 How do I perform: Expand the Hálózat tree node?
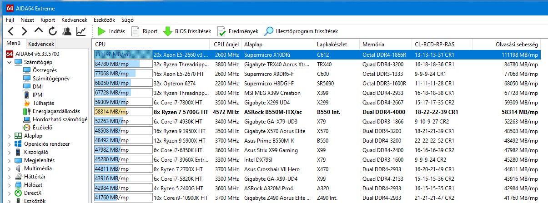click(10, 185)
